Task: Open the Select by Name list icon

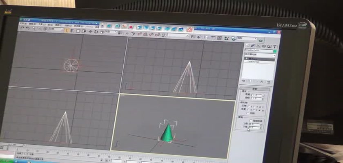Action: (72, 31)
